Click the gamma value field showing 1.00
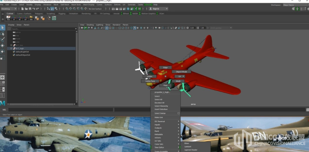Screen dimensions: 309x152 click(202, 28)
